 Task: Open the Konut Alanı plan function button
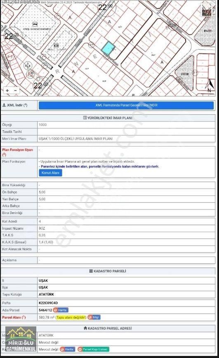coord(50,173)
